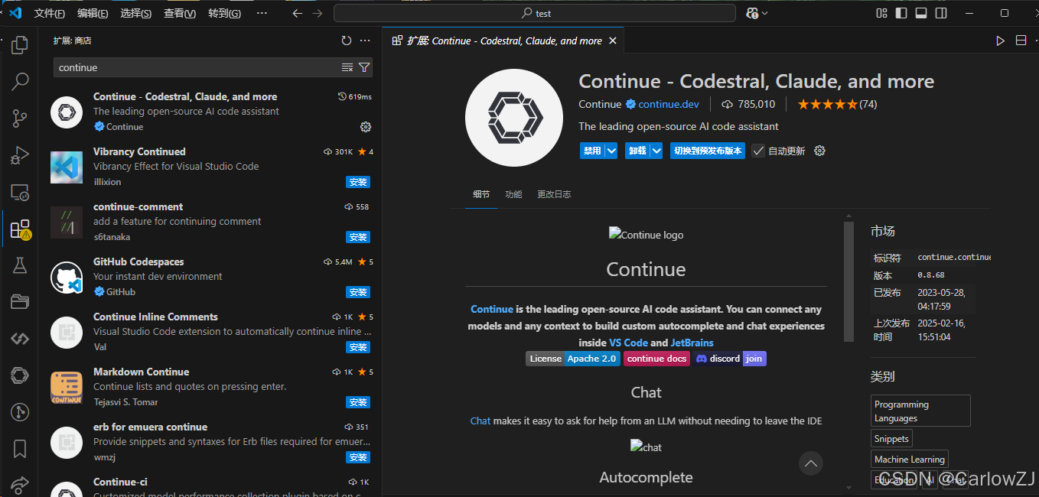
Task: Go forward with the right arrow
Action: click(318, 13)
